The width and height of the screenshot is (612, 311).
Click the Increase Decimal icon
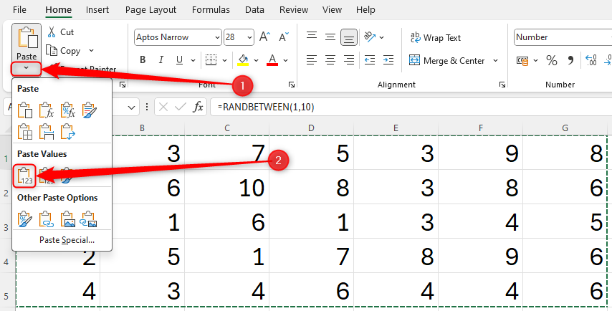591,60
